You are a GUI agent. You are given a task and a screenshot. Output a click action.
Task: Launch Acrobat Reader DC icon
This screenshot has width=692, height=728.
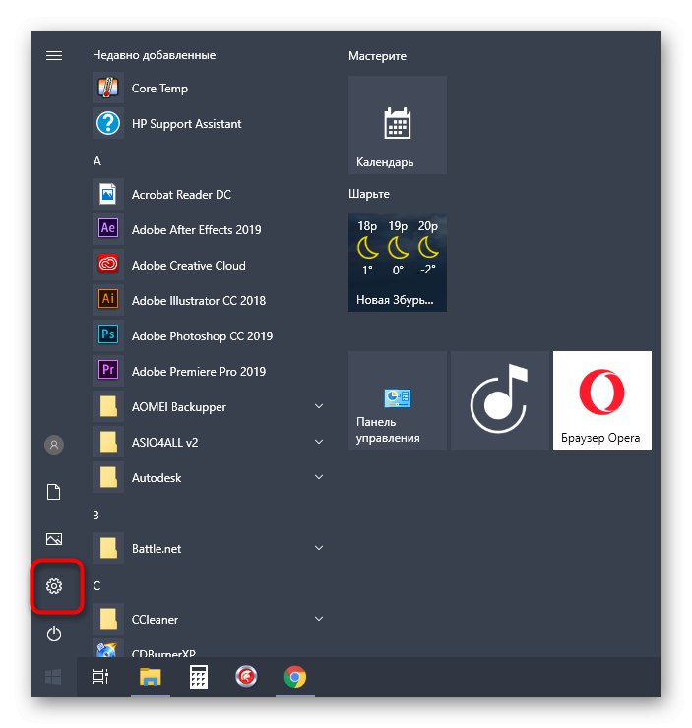pos(108,194)
